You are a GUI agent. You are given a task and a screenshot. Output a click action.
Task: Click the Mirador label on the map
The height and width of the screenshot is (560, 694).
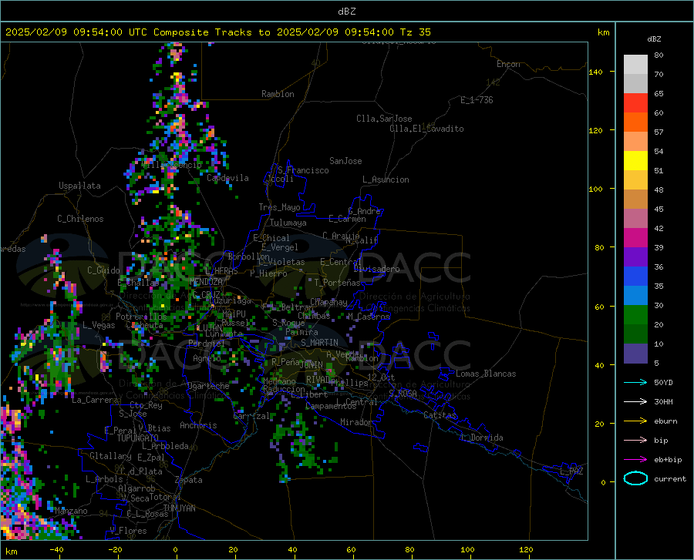point(356,422)
